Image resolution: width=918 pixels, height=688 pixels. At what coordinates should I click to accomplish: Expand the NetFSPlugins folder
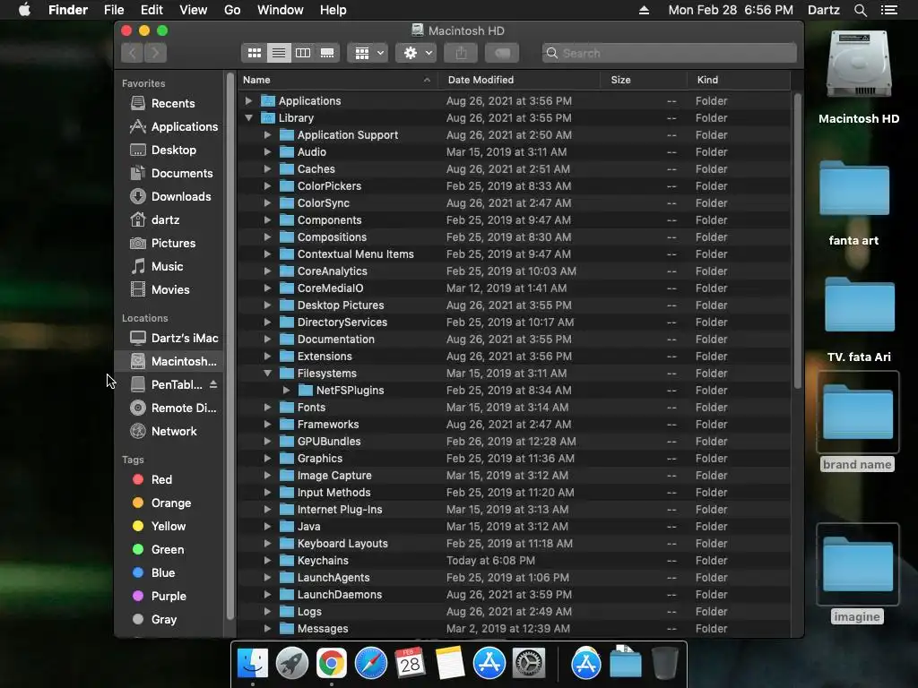tap(286, 391)
